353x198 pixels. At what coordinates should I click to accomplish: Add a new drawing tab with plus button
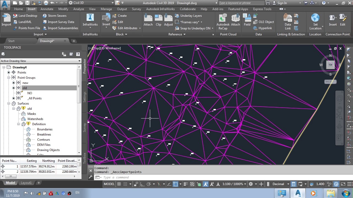[x=74, y=41]
